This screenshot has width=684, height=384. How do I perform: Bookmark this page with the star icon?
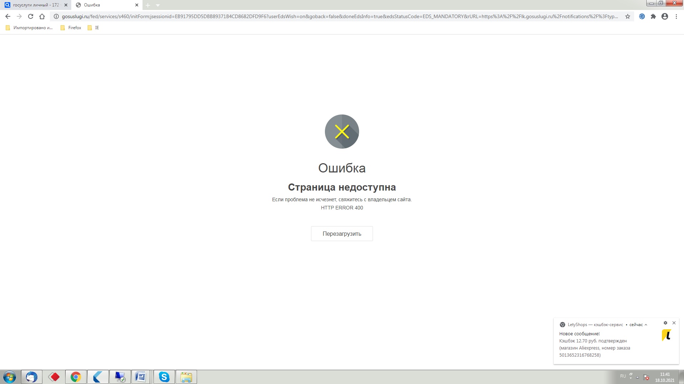click(x=628, y=16)
